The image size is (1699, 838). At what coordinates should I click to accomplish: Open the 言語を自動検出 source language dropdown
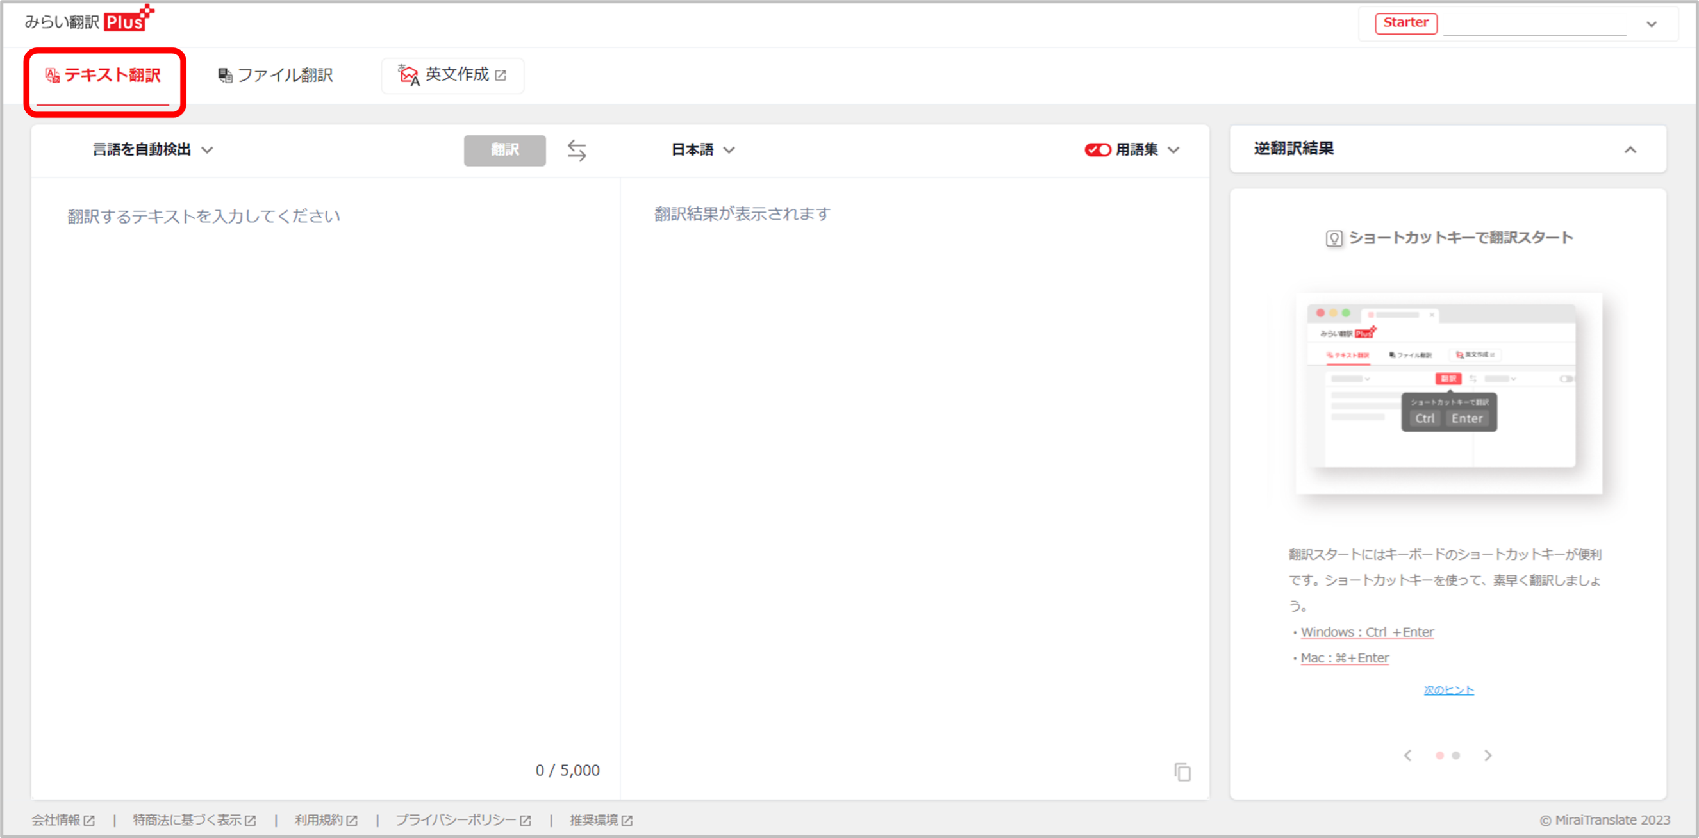[x=153, y=150]
